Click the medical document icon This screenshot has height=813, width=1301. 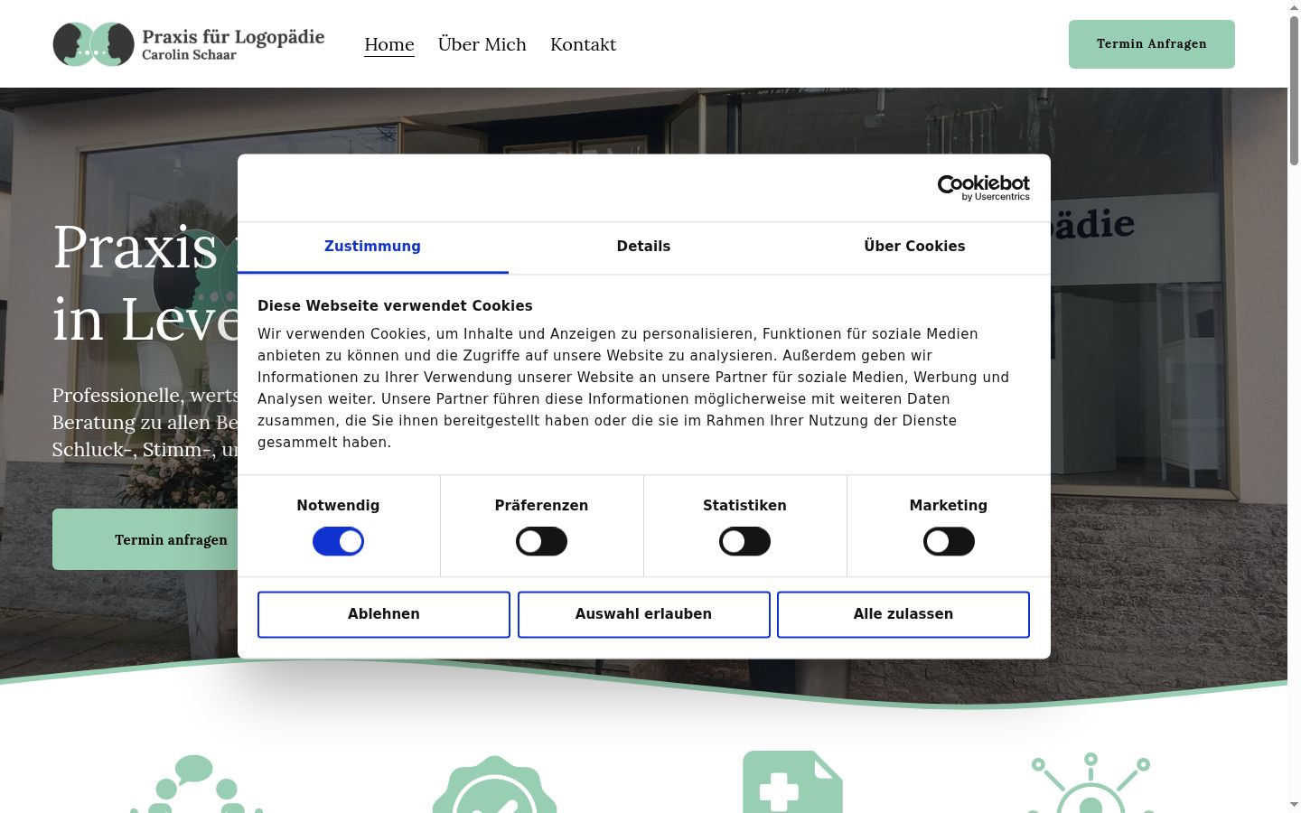(x=792, y=782)
